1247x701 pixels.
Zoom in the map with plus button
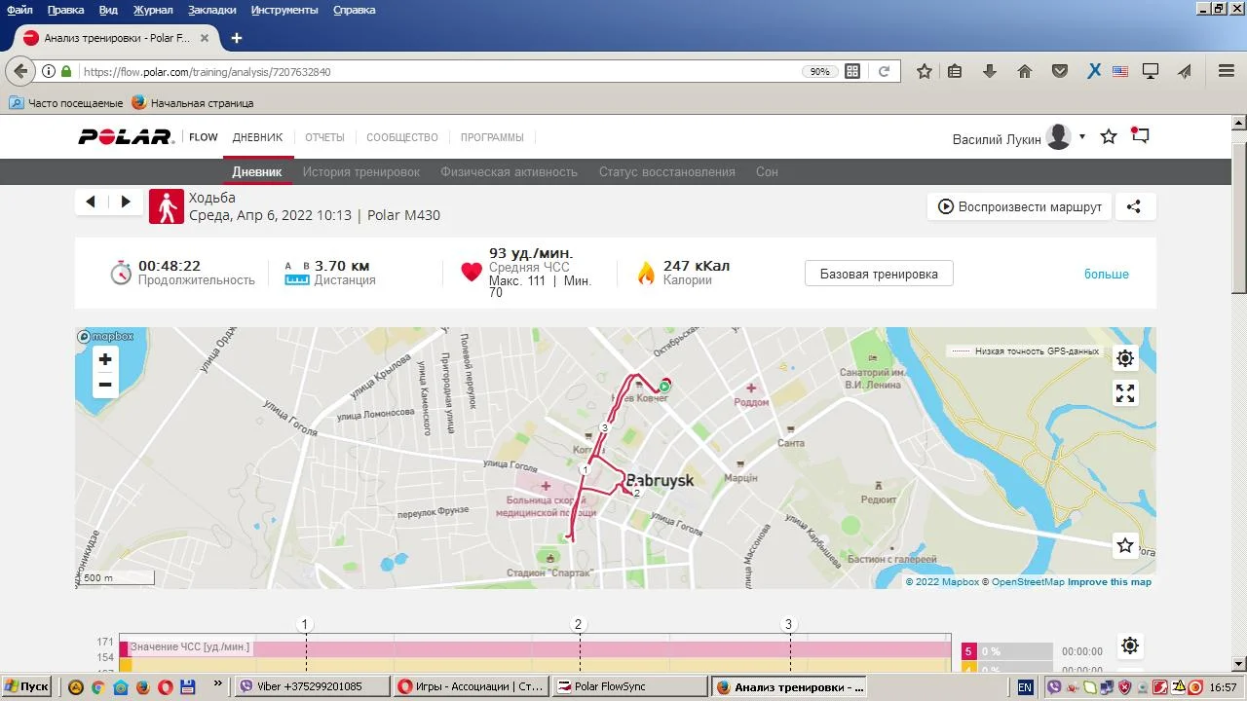105,359
